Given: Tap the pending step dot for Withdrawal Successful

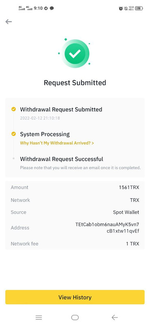Looking at the screenshot, I should [x=13, y=158].
